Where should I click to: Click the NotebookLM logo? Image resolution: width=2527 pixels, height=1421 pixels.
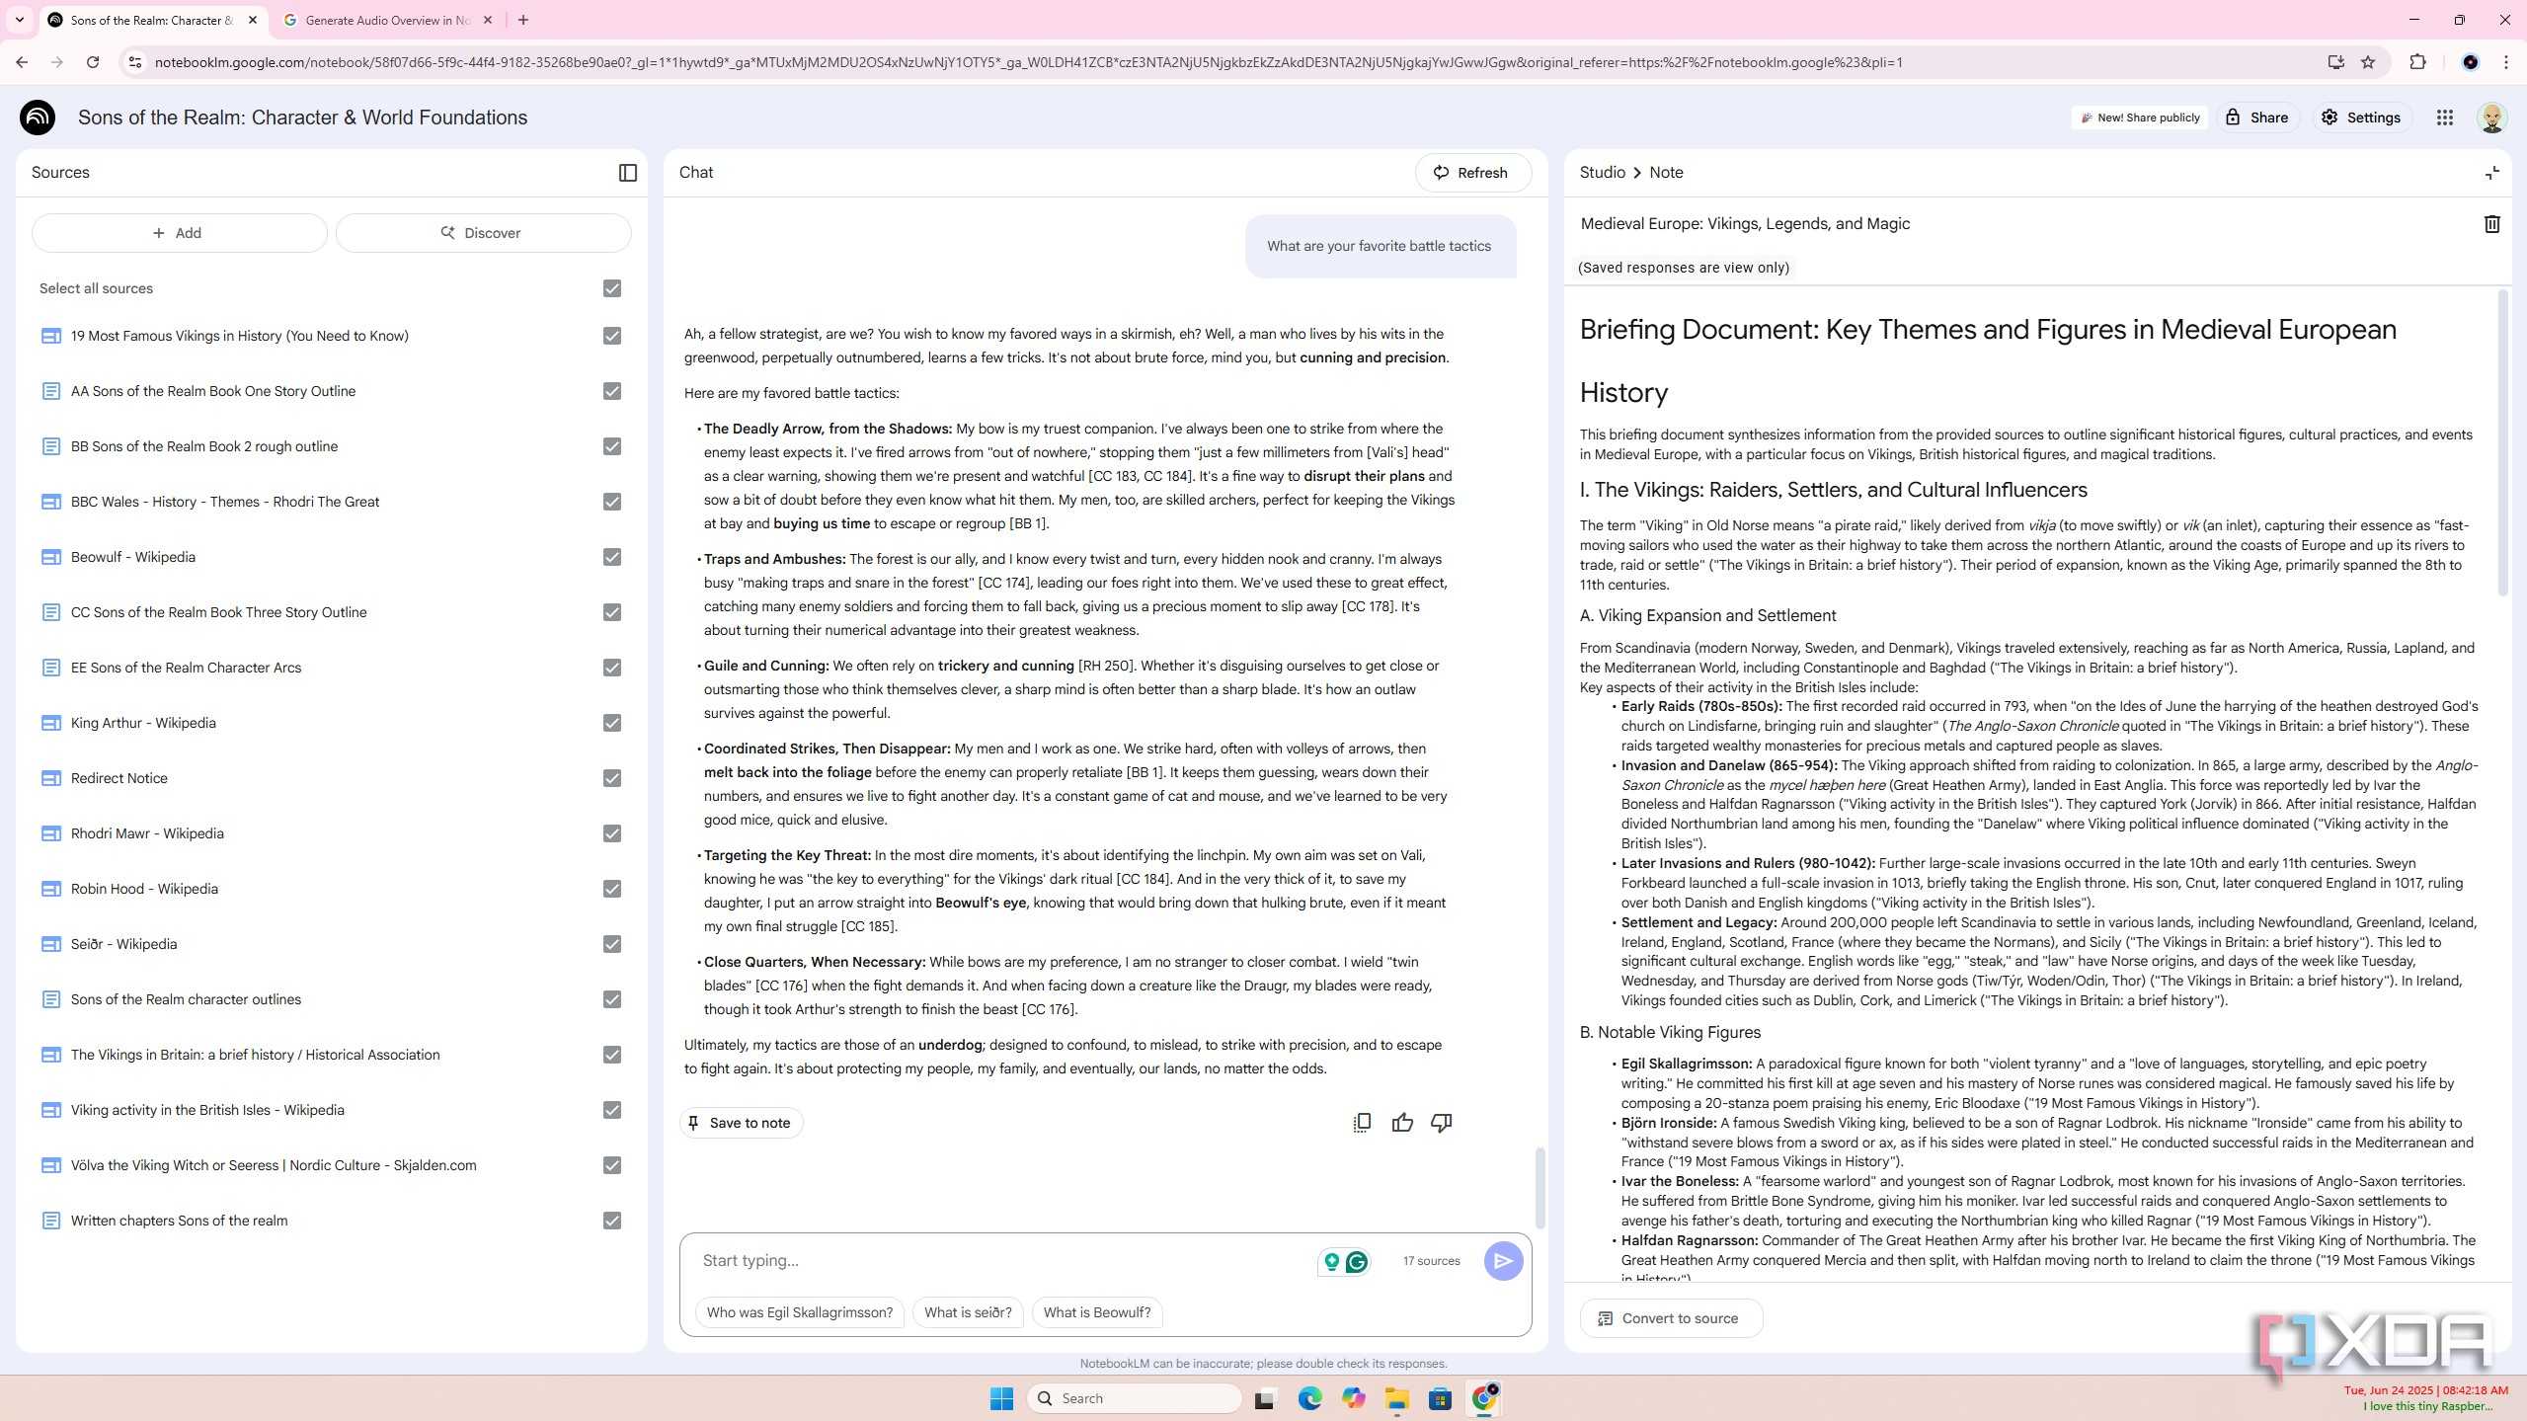[38, 118]
